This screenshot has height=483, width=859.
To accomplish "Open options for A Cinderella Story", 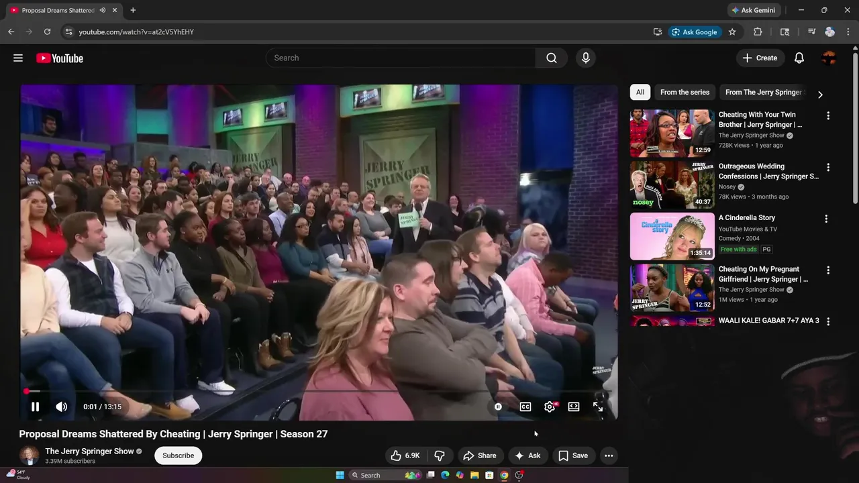I will (826, 219).
